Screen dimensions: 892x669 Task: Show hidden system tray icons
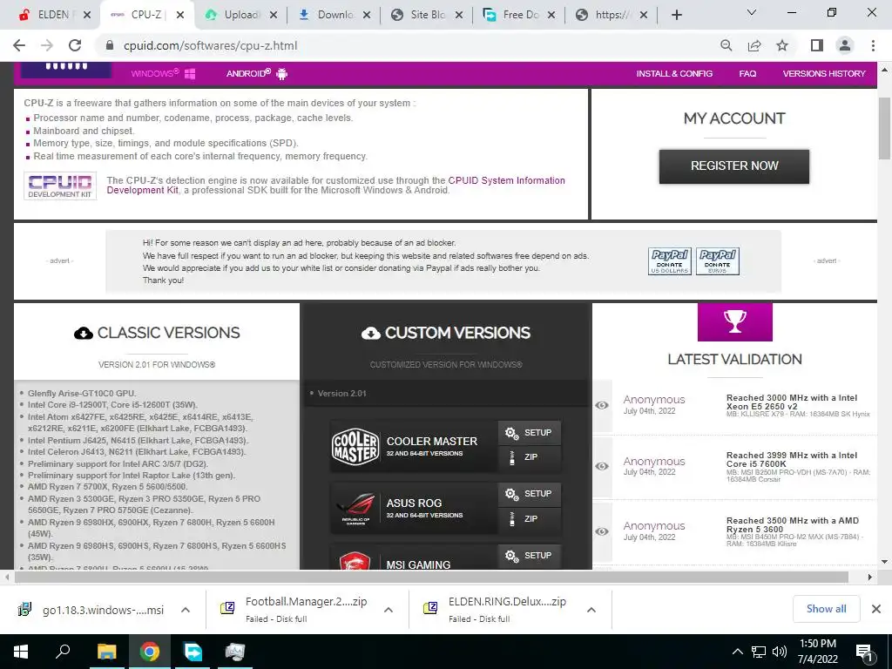click(737, 652)
